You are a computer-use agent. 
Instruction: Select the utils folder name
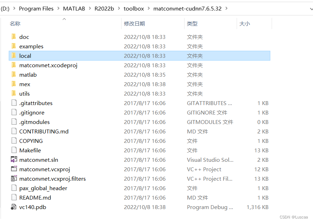pyautogui.click(x=25, y=93)
